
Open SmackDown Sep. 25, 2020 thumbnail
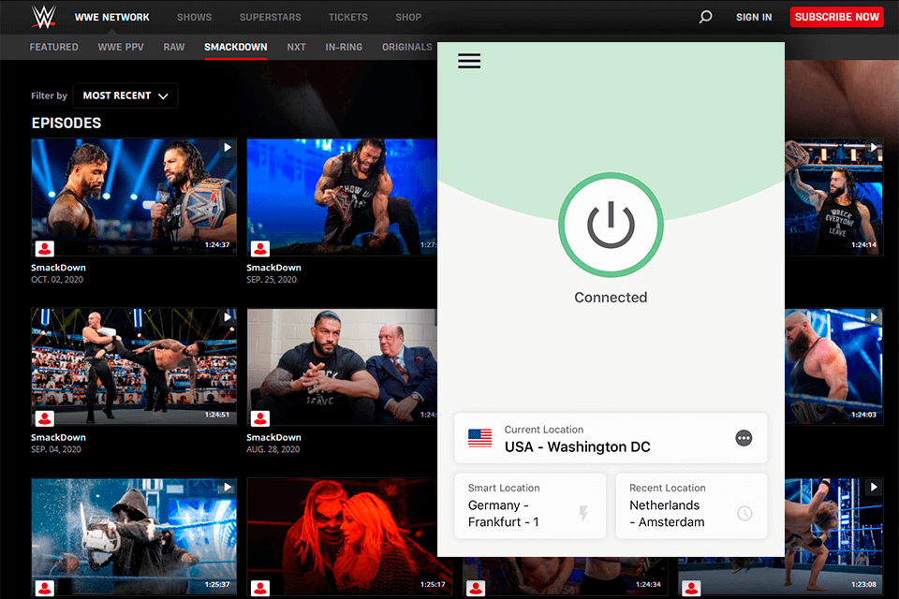[x=342, y=197]
